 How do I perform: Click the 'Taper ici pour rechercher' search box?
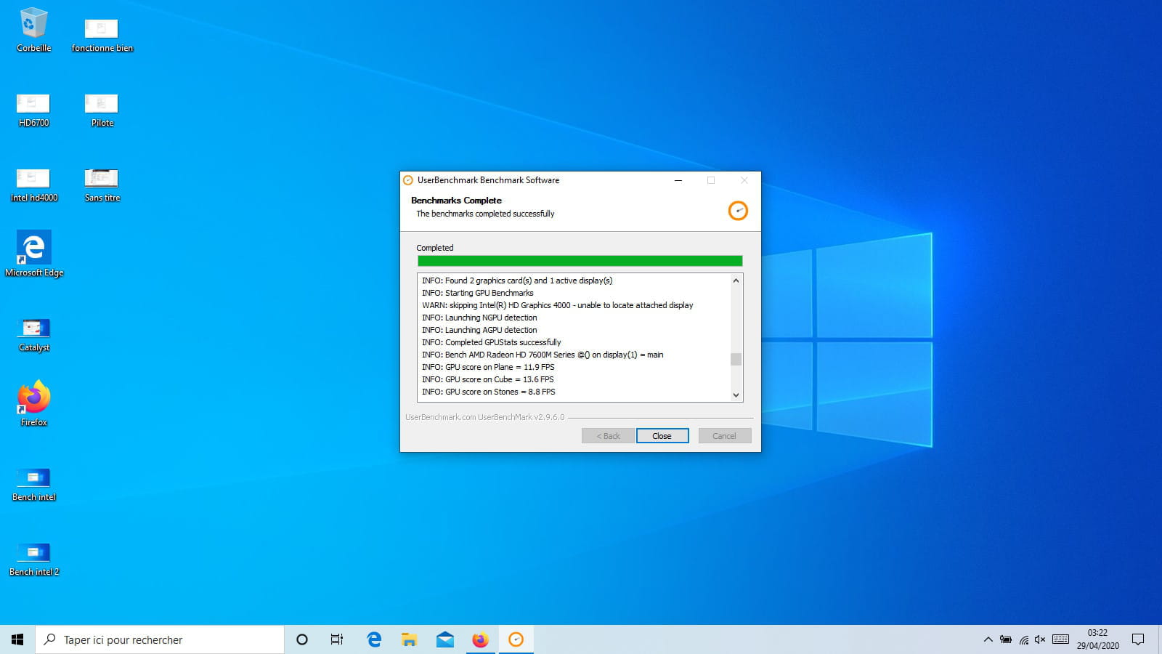click(160, 639)
